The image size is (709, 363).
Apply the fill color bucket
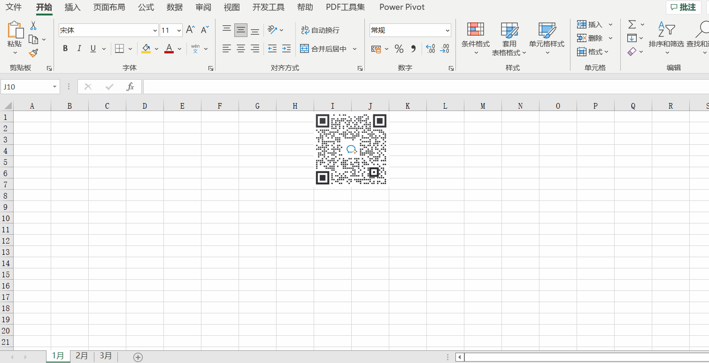[x=146, y=48]
